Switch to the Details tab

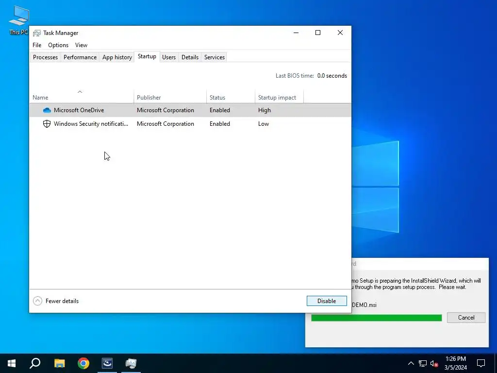(190, 57)
